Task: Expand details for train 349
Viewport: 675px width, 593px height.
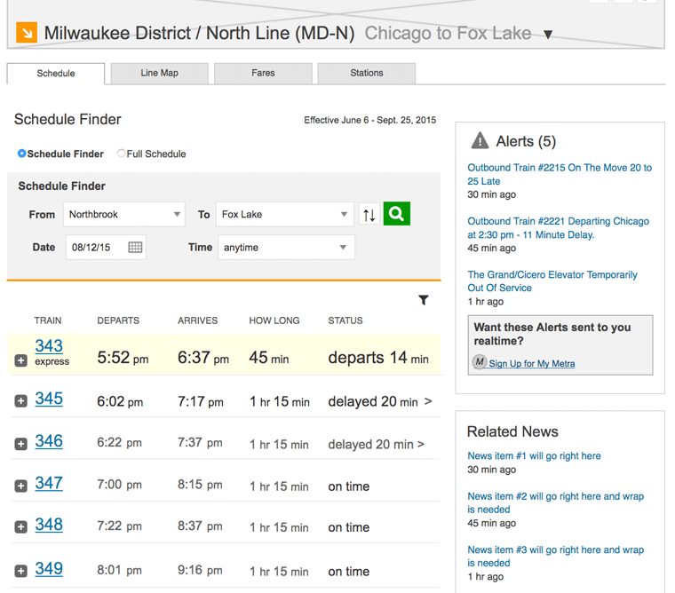Action: (x=20, y=571)
